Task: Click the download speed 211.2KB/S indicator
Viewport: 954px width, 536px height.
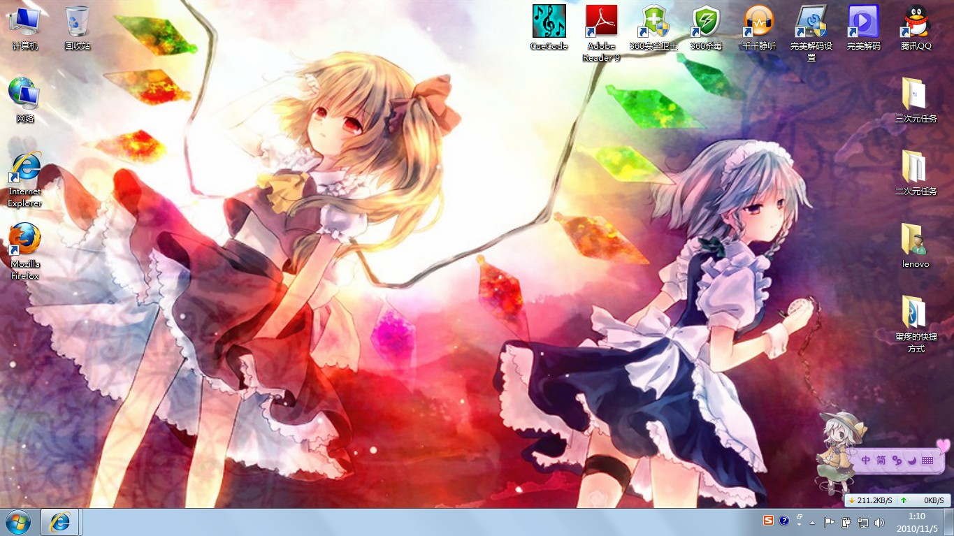Action: (x=870, y=500)
